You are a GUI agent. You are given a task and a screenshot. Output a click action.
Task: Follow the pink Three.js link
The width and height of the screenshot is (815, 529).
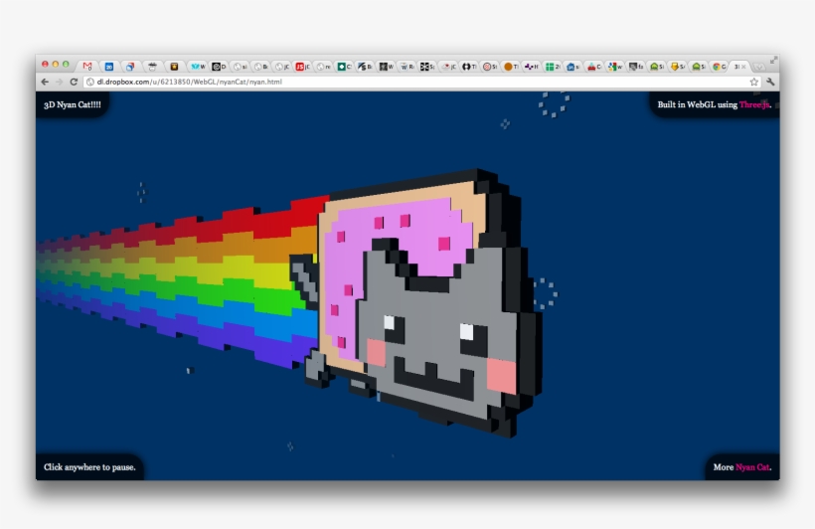[x=754, y=104]
